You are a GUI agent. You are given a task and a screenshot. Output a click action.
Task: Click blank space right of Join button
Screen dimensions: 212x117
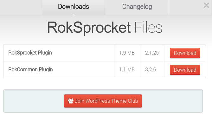[x=172, y=101]
